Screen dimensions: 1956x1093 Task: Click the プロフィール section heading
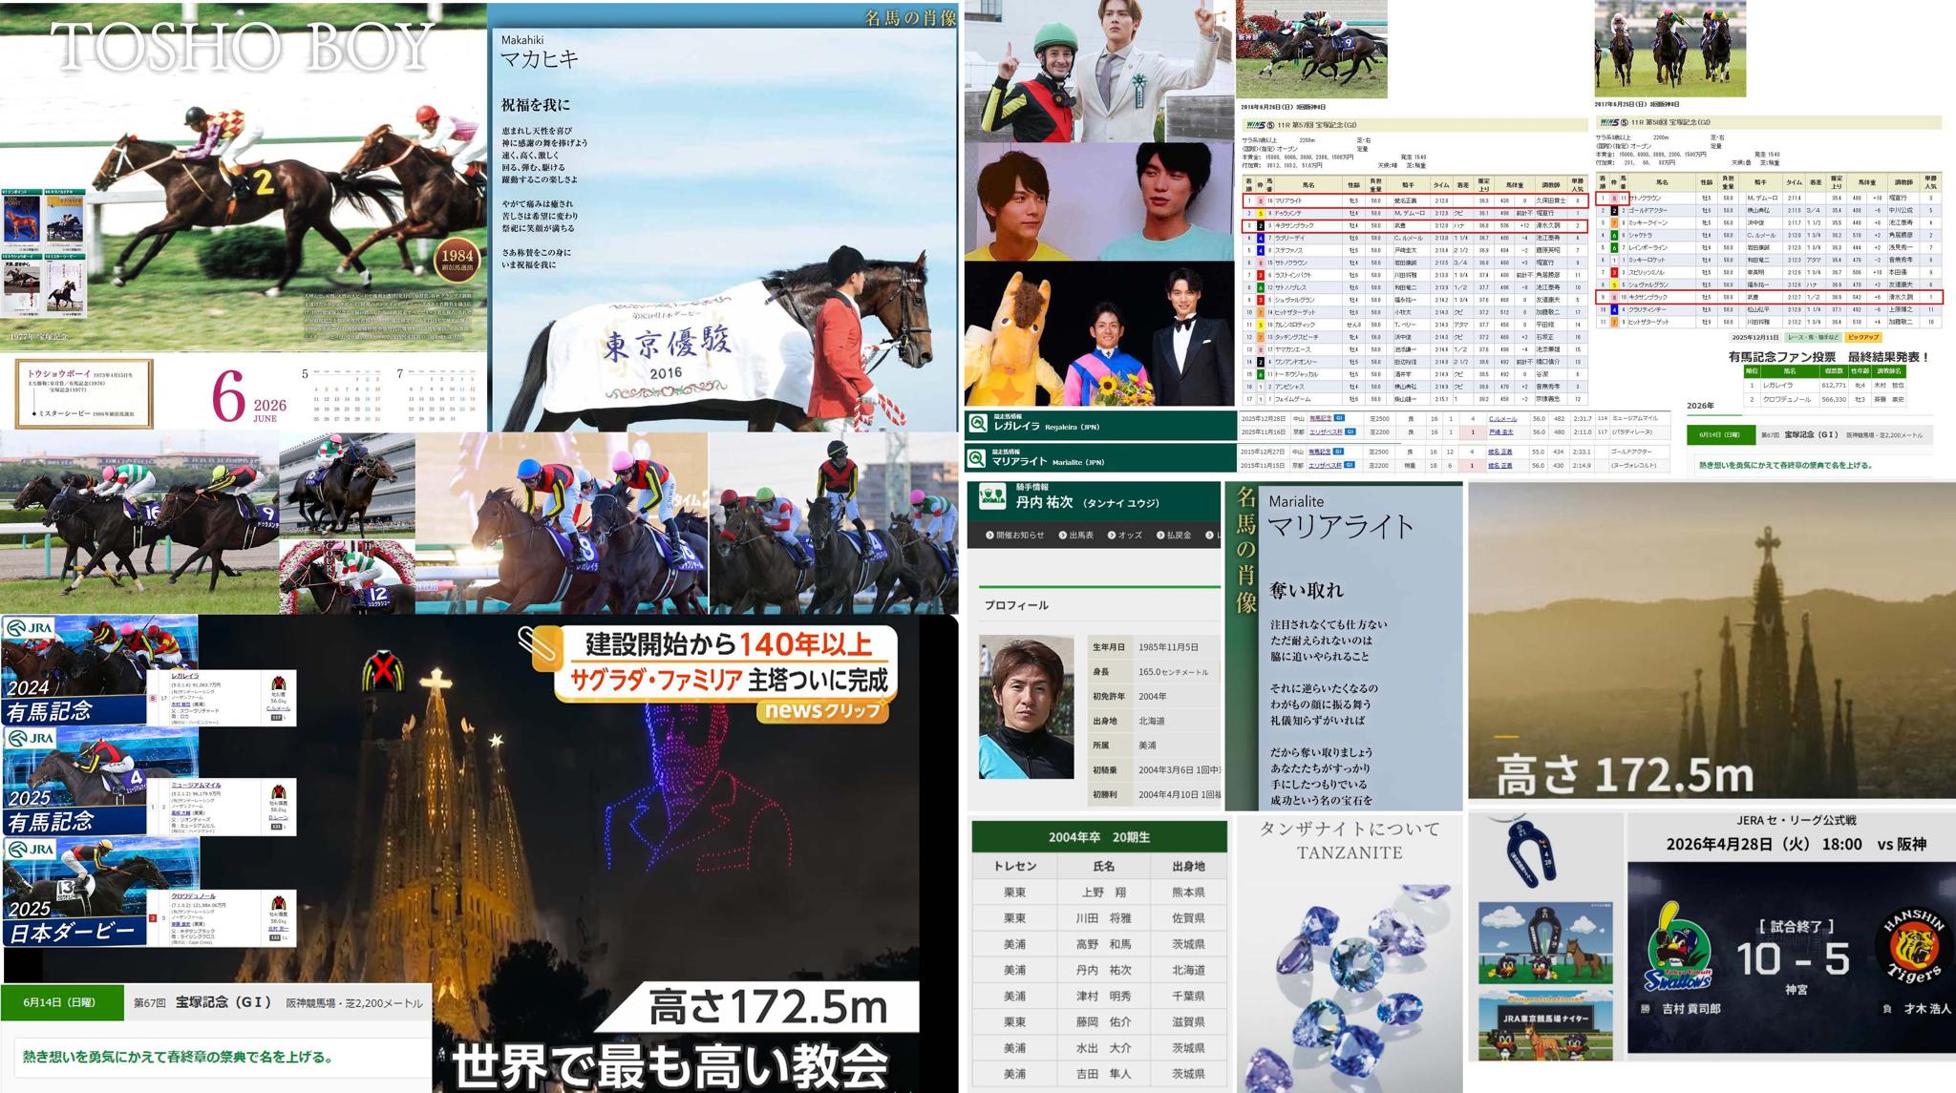click(x=1016, y=605)
